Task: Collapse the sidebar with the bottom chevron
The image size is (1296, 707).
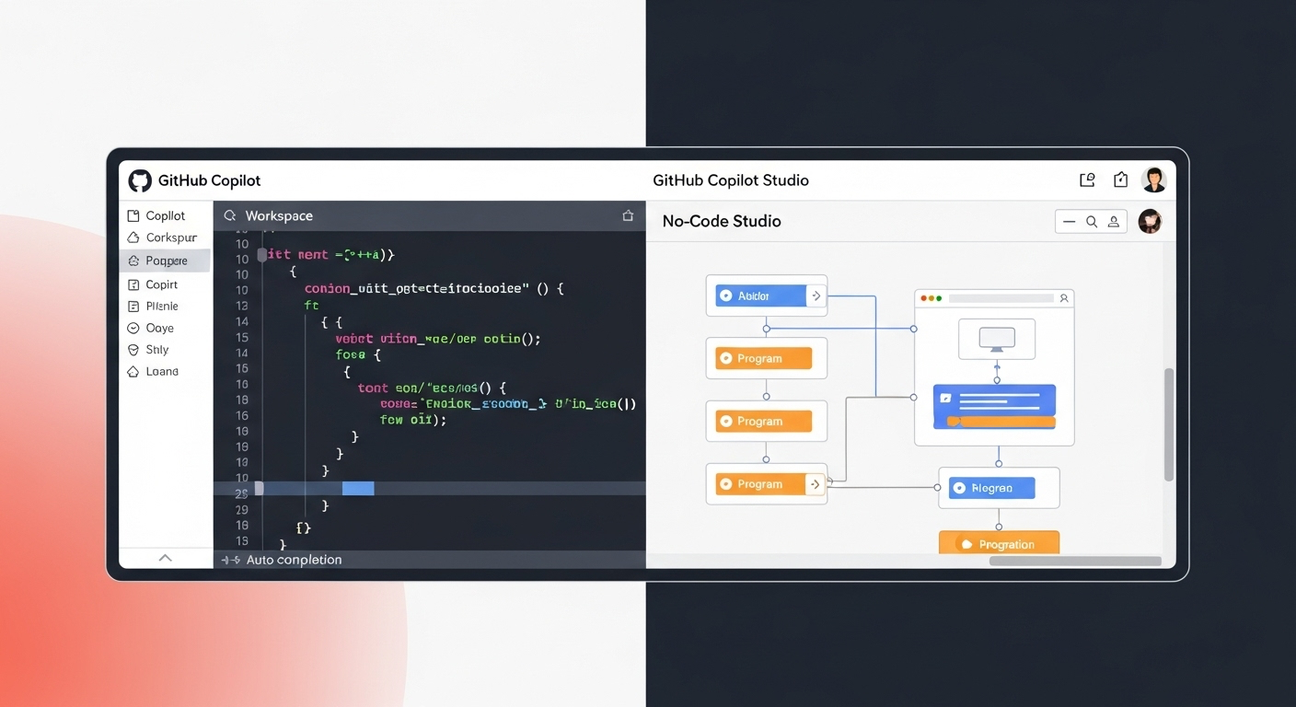Action: 166,558
